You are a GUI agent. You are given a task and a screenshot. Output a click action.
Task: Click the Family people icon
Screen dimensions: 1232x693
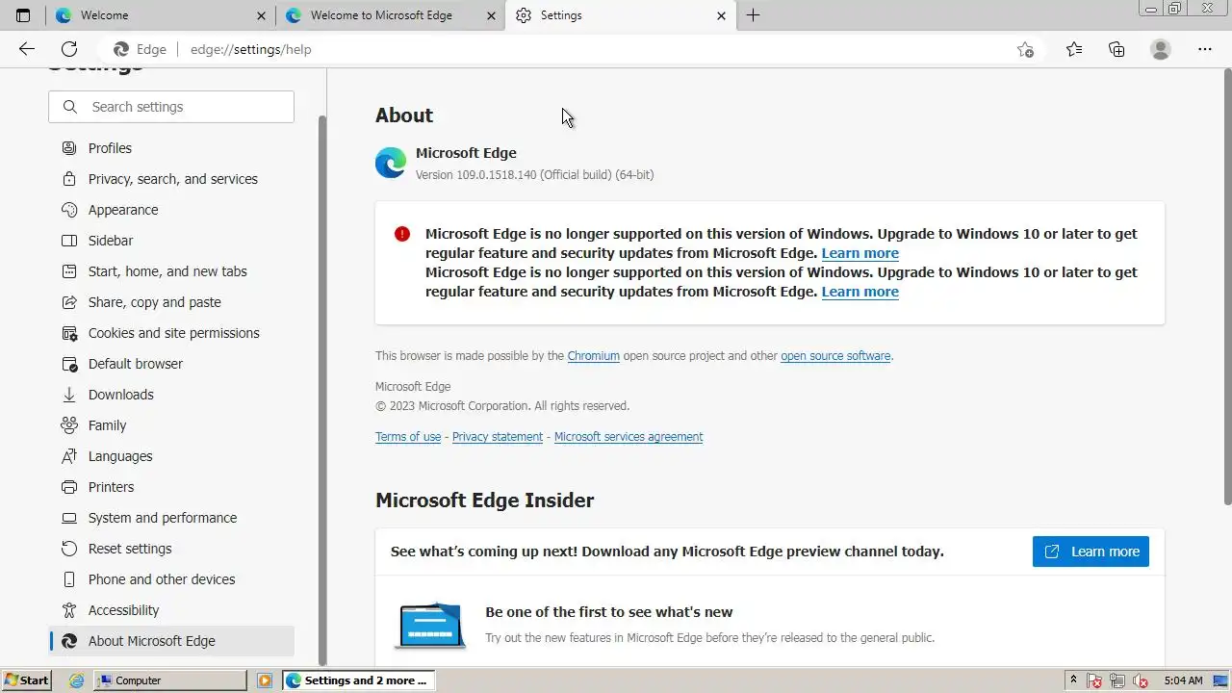point(69,425)
